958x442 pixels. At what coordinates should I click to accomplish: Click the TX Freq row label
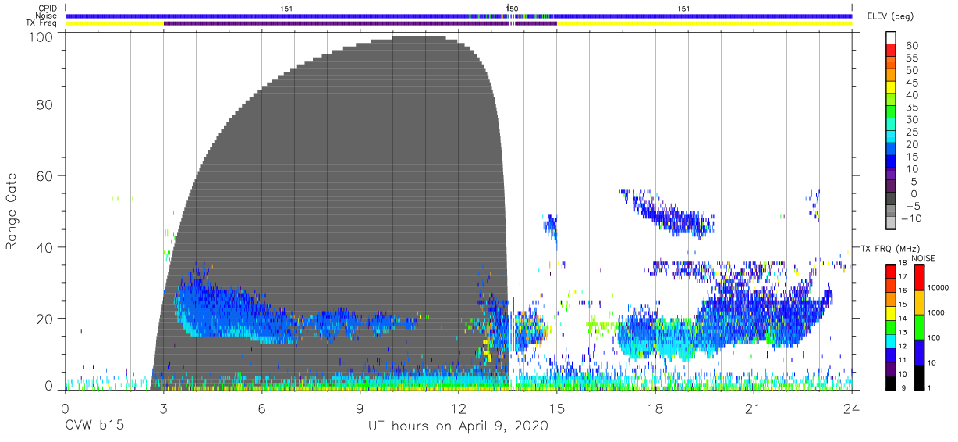[x=41, y=23]
